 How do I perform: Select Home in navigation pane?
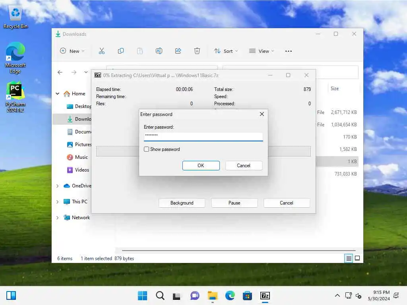click(x=74, y=94)
